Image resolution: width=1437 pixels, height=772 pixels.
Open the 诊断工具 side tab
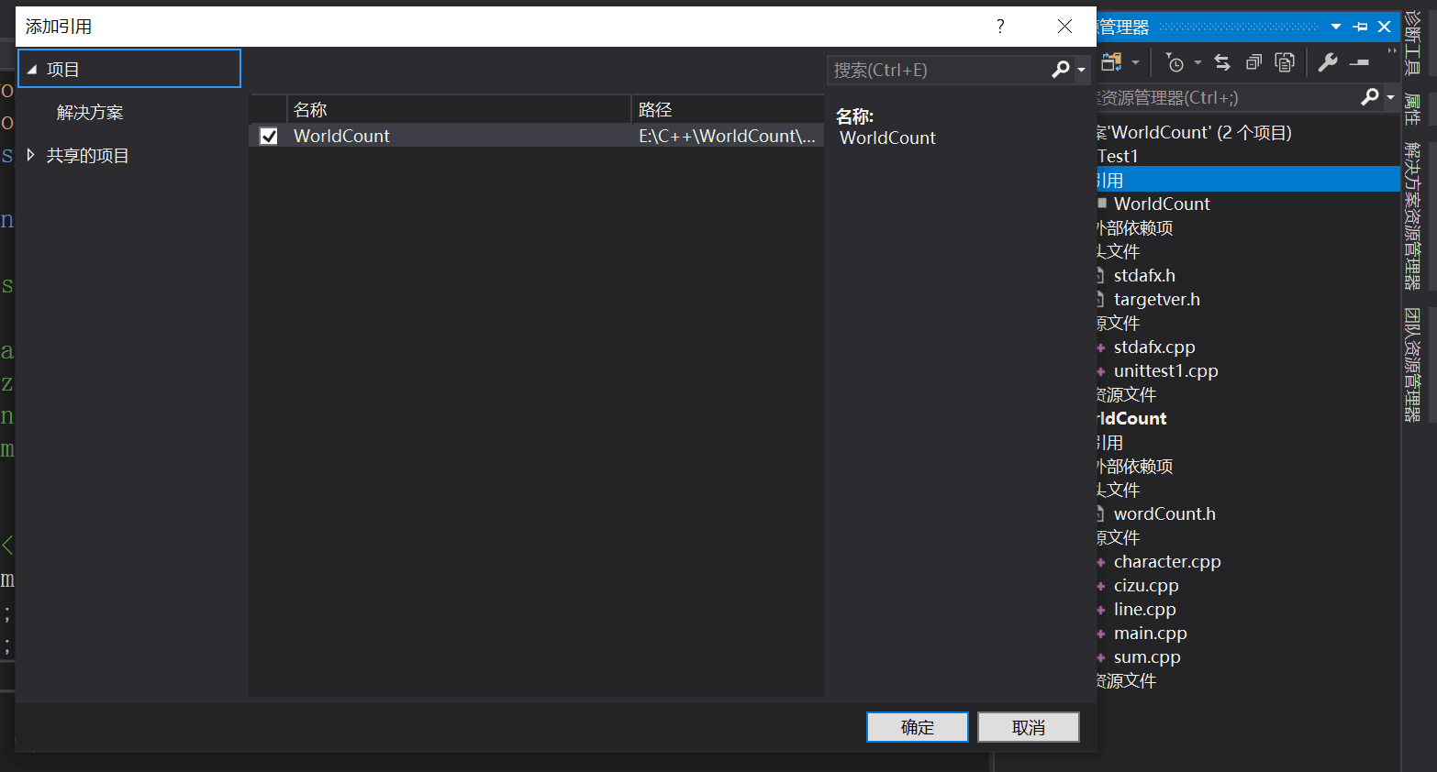click(x=1414, y=42)
